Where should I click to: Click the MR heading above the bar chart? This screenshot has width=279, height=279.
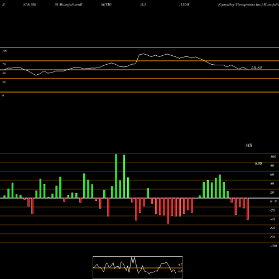(x=249, y=145)
